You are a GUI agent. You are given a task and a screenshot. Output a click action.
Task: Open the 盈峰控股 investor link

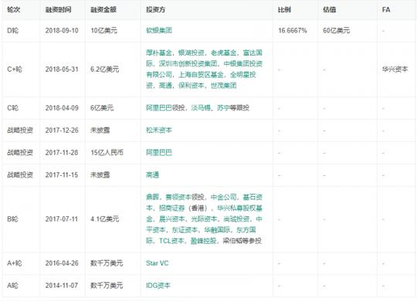point(203,241)
